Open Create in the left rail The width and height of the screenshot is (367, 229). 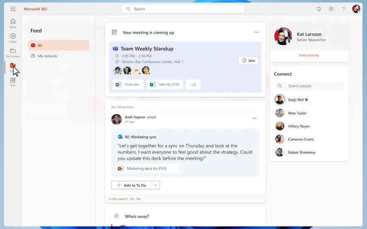pos(13,38)
